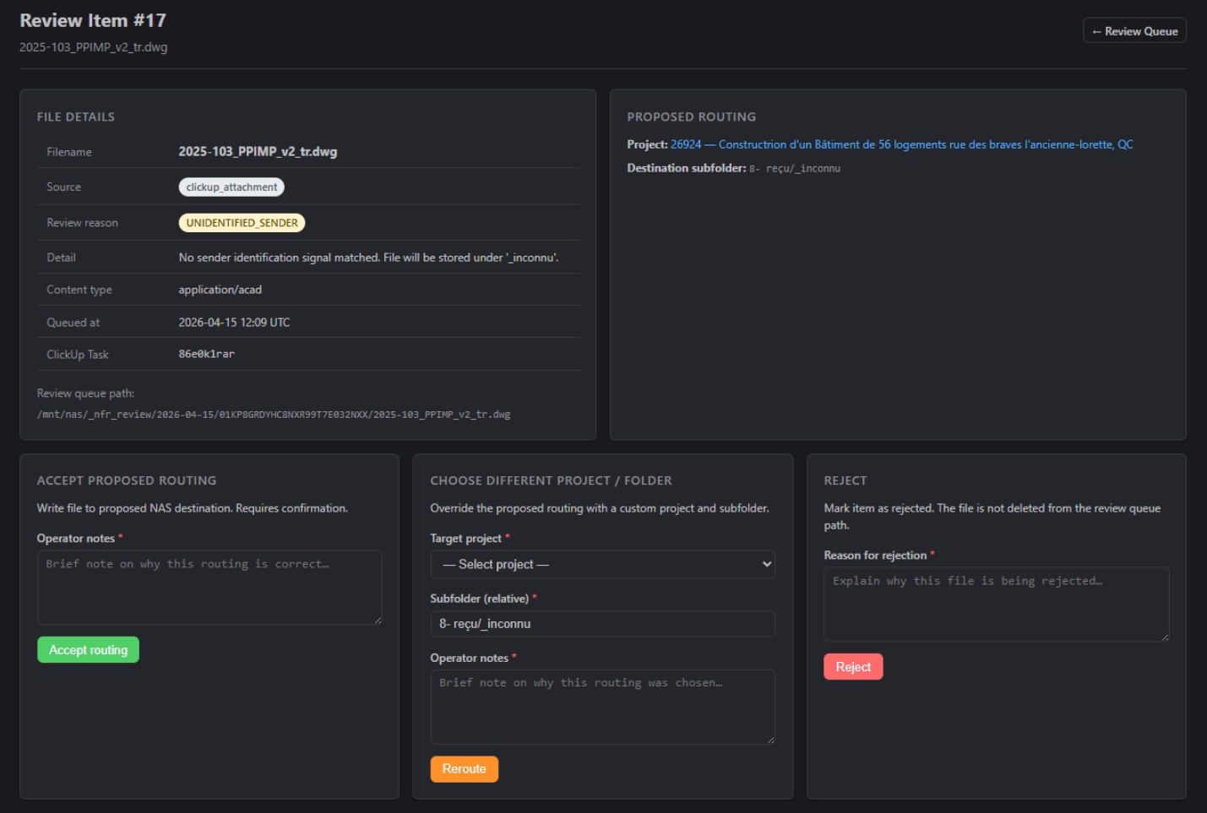Focus the Reason for rejection text area
The height and width of the screenshot is (813, 1207).
[995, 603]
